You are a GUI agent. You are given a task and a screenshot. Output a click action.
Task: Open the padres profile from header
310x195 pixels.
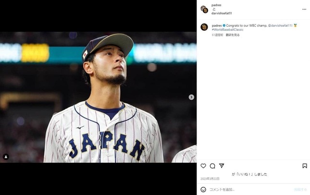217,5
